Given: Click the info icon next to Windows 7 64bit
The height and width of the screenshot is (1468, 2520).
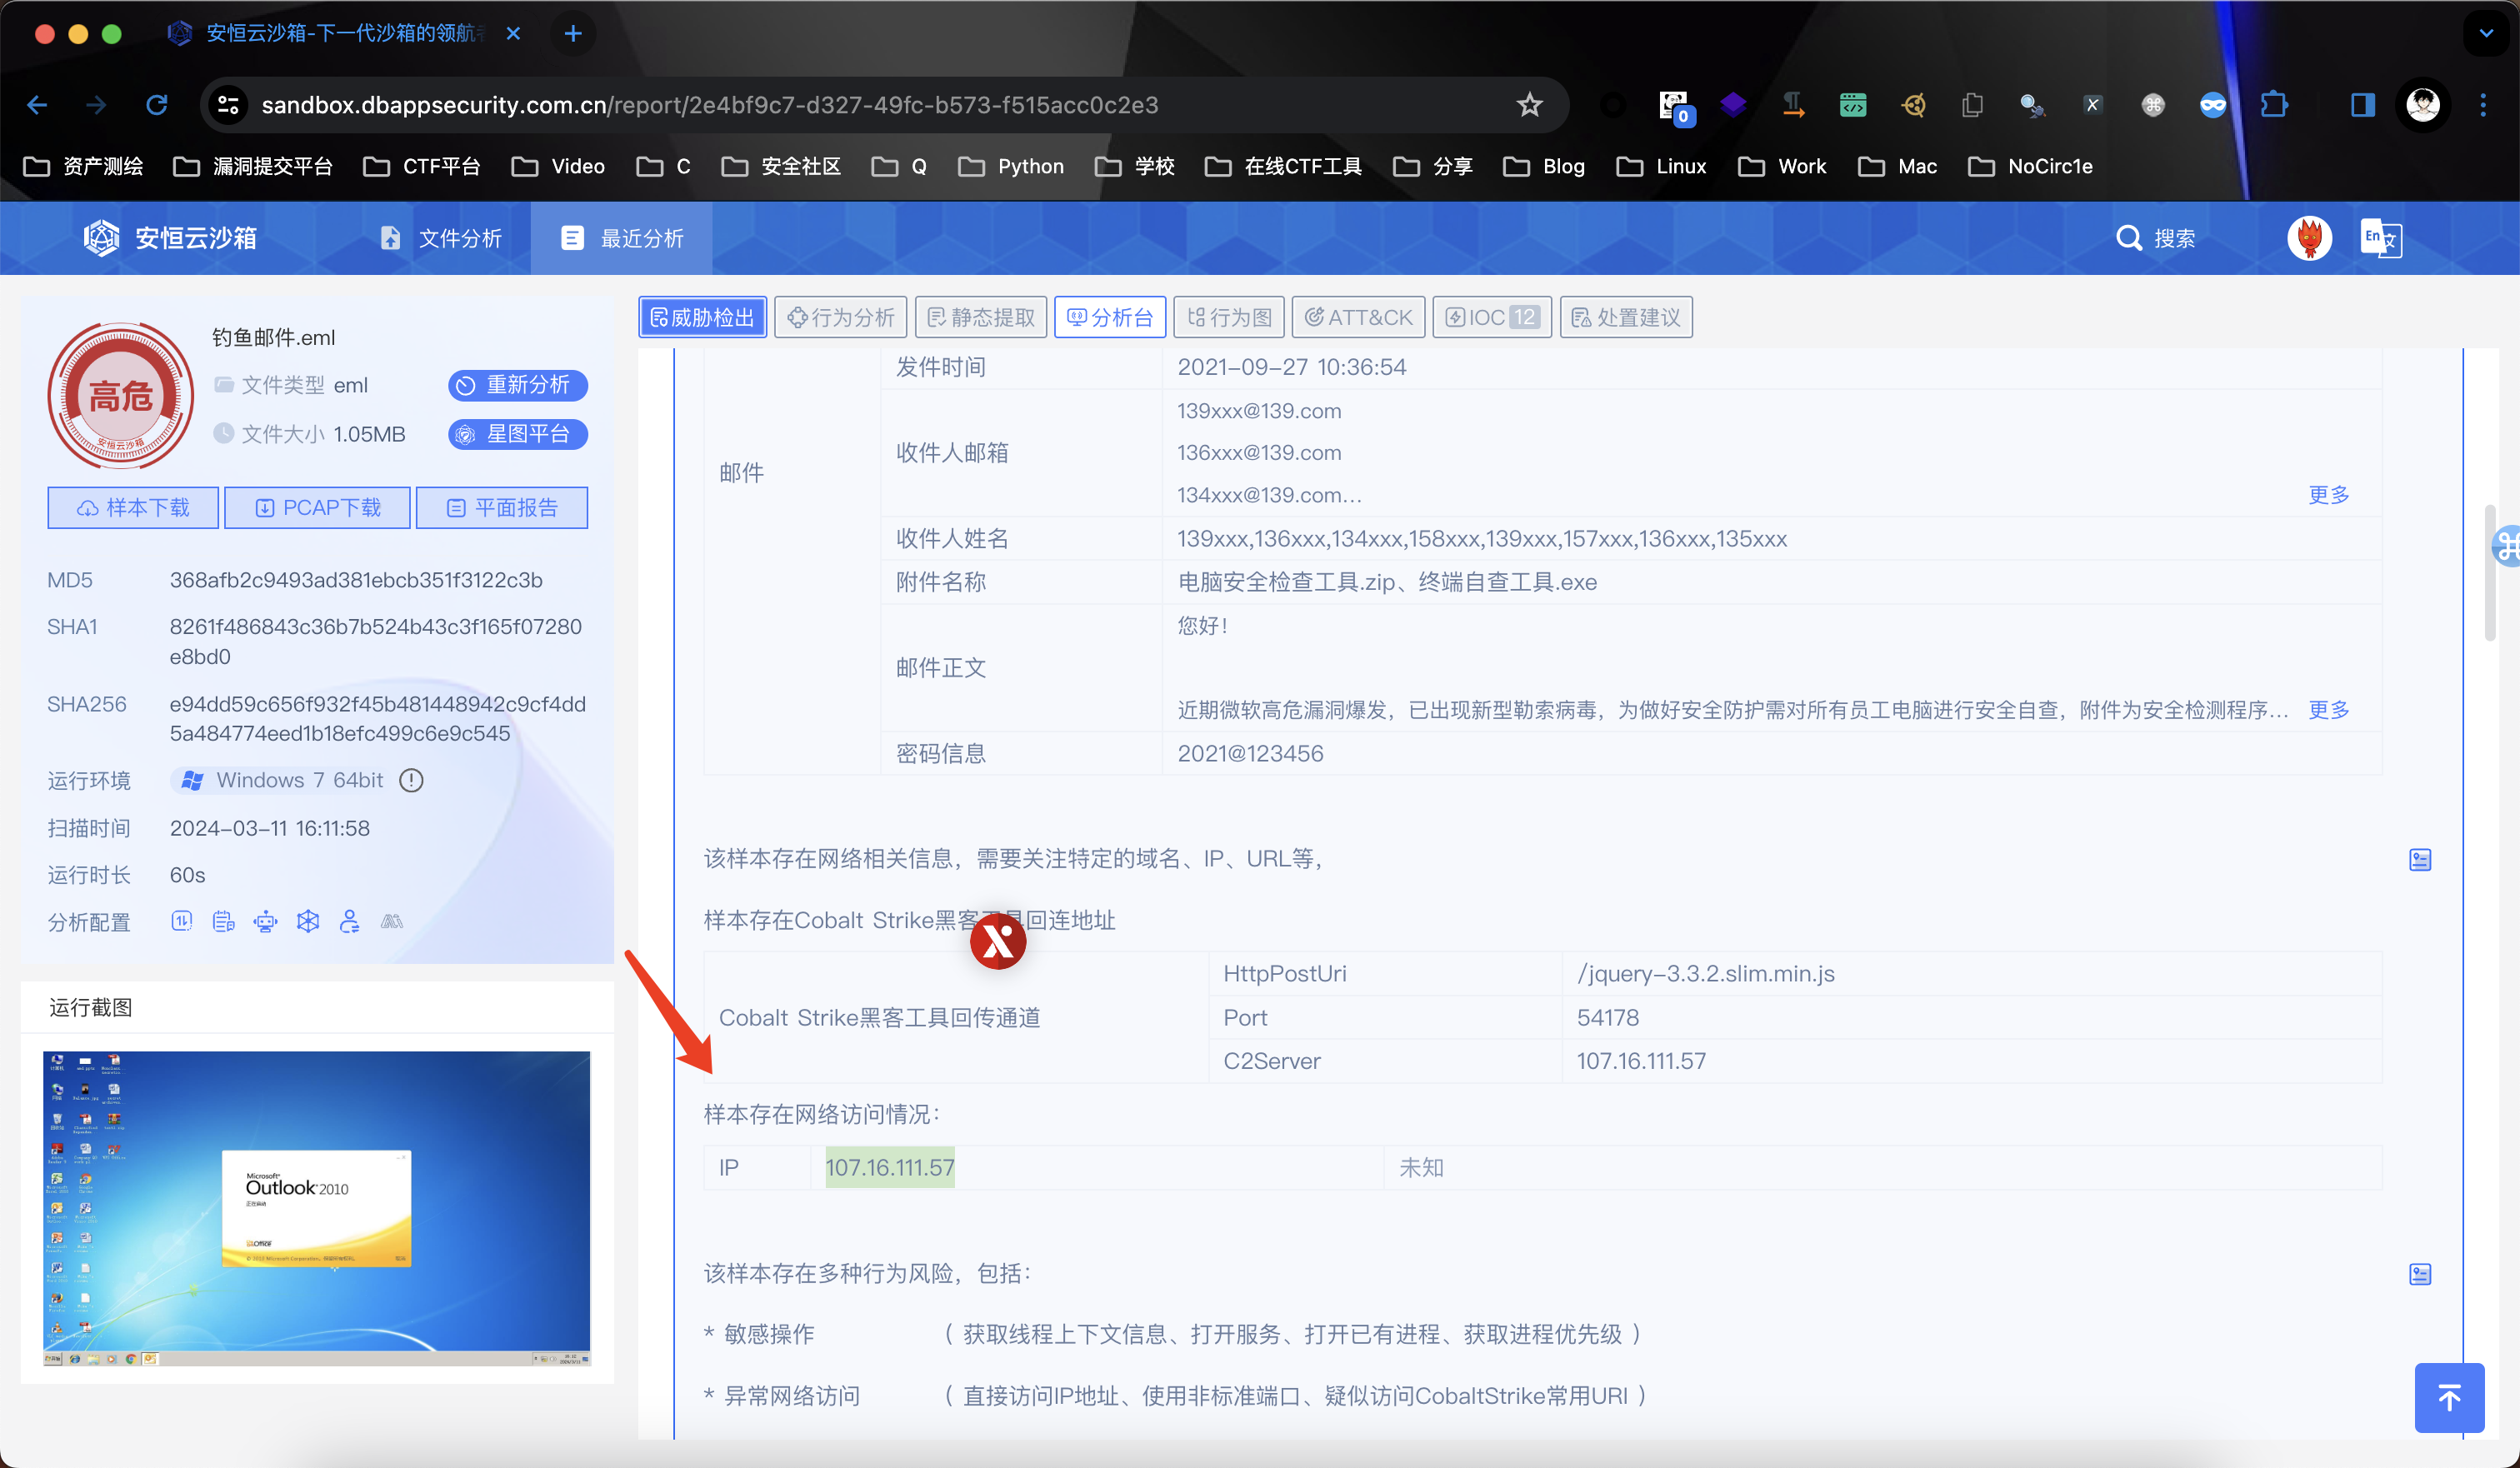Looking at the screenshot, I should 411,780.
